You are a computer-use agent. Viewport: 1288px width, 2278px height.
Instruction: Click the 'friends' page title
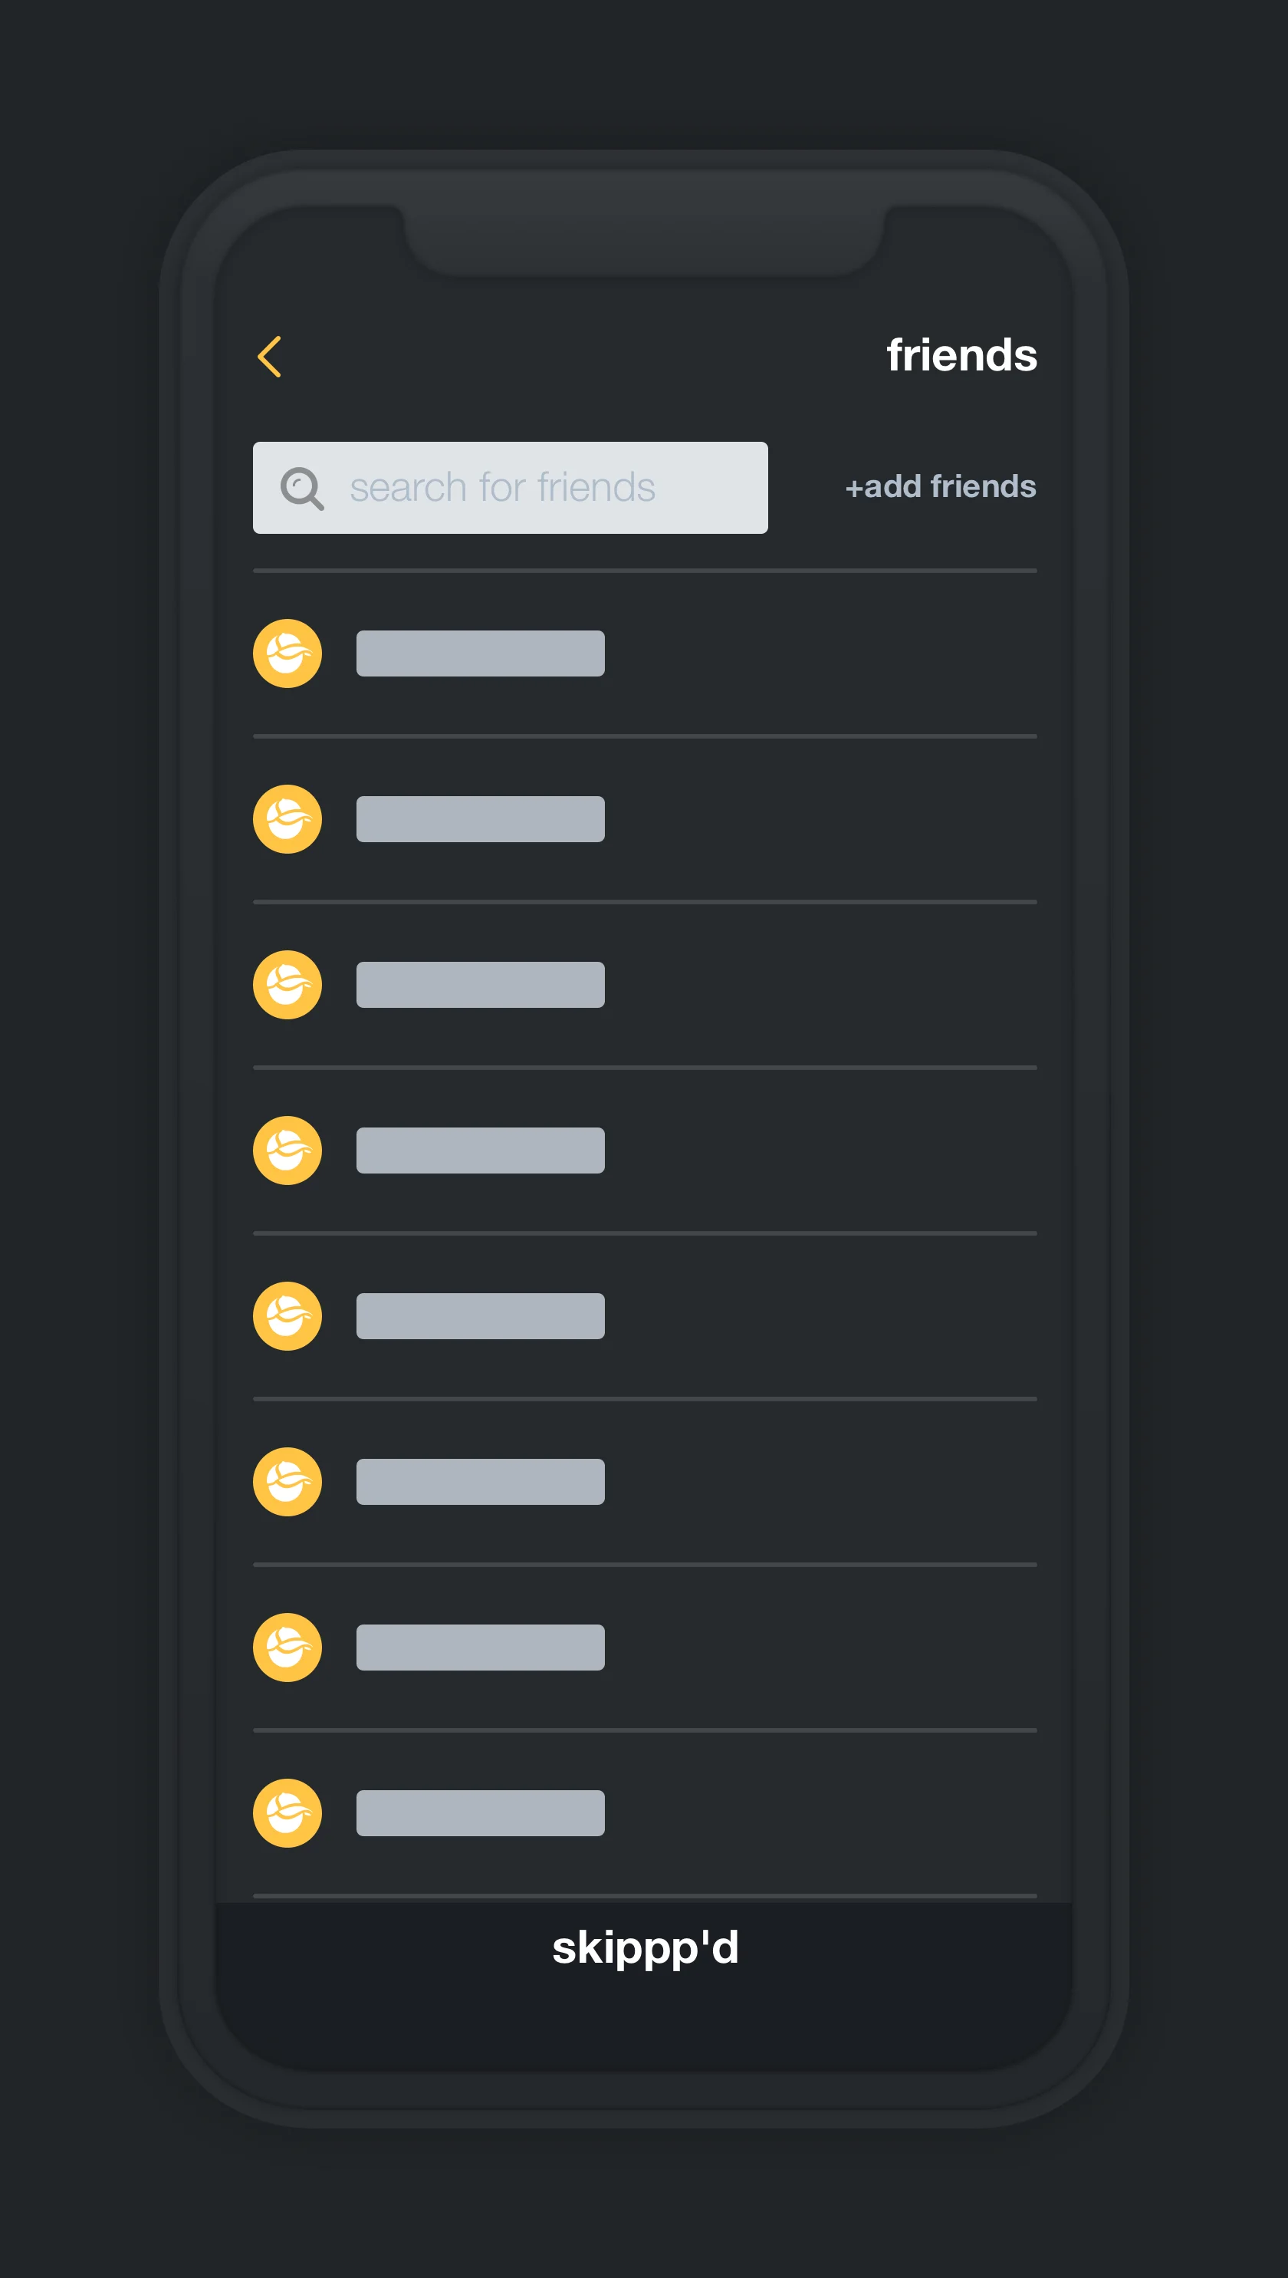point(961,355)
